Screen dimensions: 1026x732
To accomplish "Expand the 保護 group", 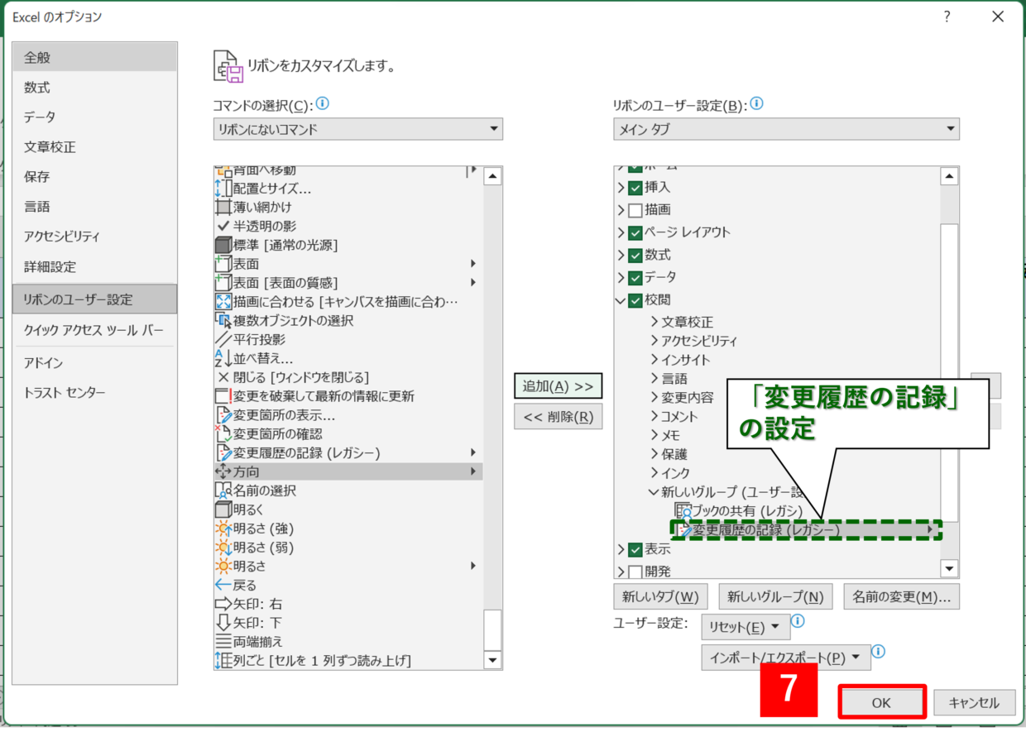I will pyautogui.click(x=654, y=454).
